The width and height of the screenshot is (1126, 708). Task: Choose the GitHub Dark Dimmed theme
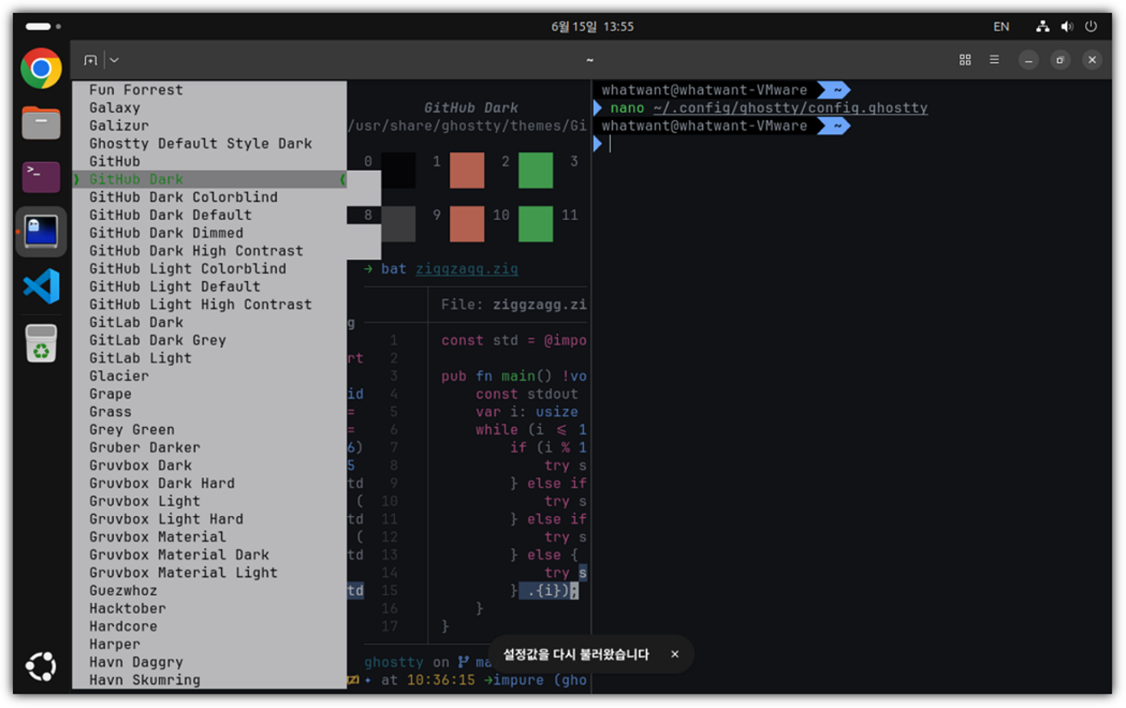209,233
